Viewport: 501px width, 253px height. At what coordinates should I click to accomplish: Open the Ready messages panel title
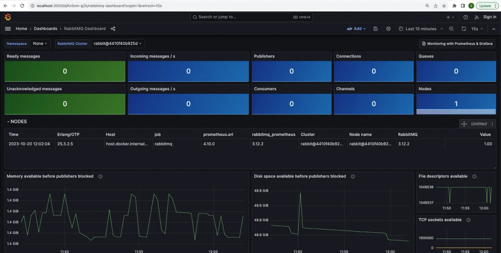coord(23,56)
